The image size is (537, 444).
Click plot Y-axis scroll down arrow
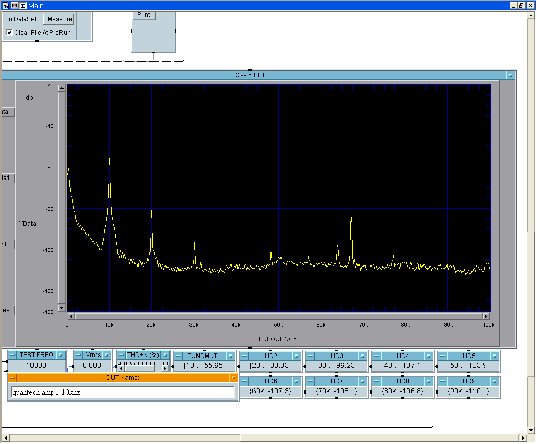[61, 308]
